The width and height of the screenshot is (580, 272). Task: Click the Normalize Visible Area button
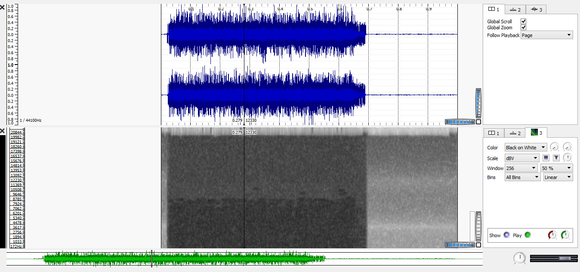556,158
